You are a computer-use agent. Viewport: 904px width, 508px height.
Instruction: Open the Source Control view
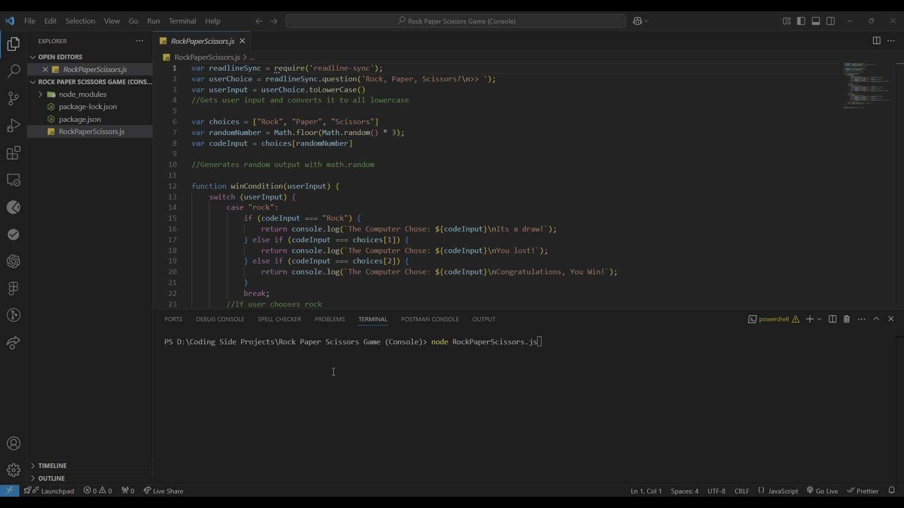click(14, 98)
